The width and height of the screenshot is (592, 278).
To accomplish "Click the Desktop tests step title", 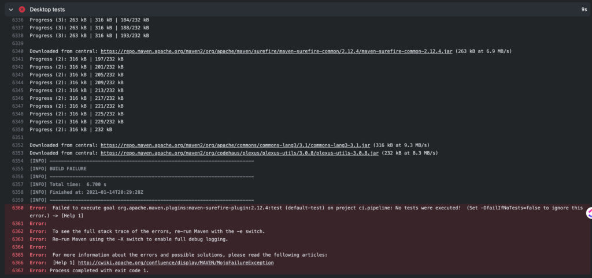I will (x=47, y=9).
